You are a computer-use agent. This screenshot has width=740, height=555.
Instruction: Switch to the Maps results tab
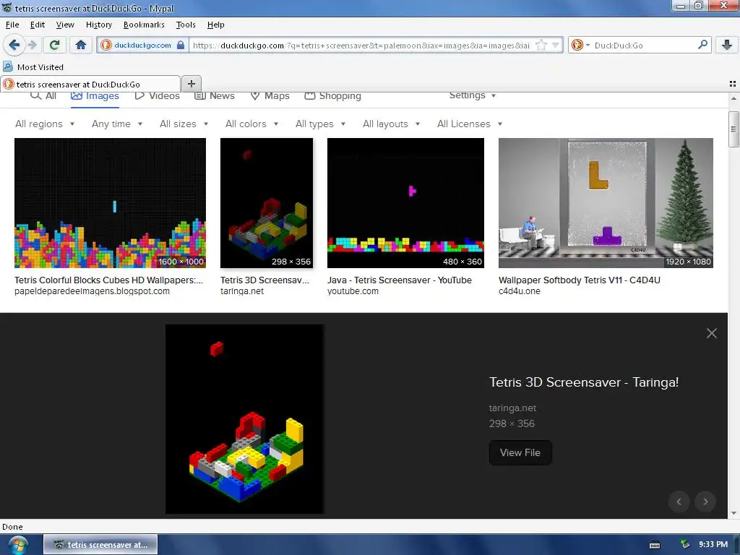pyautogui.click(x=270, y=96)
